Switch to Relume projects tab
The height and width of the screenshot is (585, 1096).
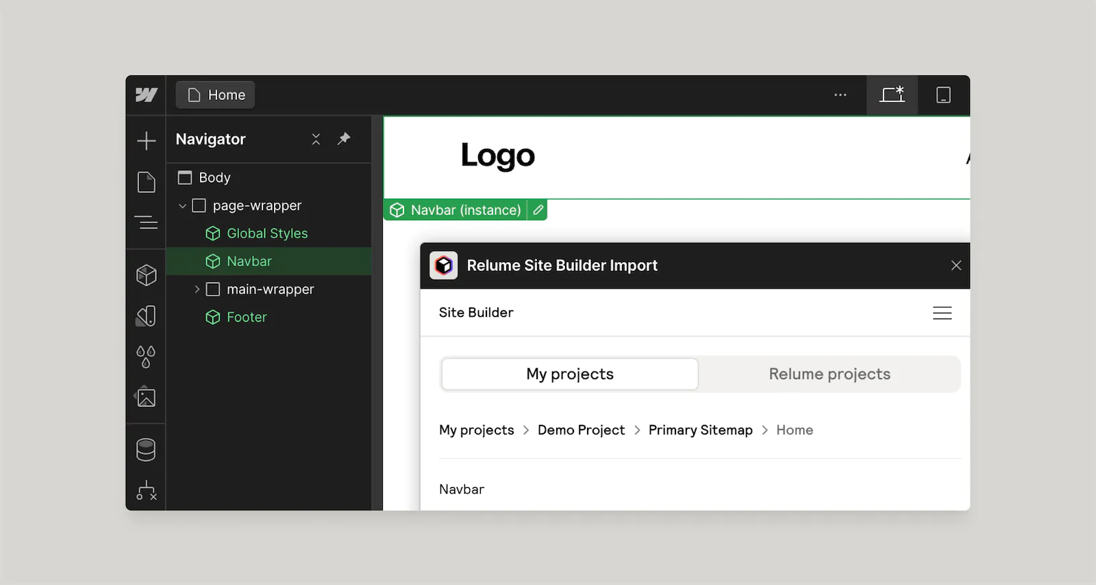pos(830,374)
